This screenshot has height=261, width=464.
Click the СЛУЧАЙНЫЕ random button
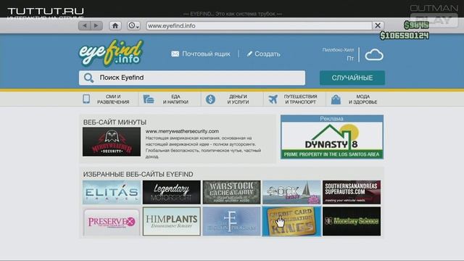point(352,78)
